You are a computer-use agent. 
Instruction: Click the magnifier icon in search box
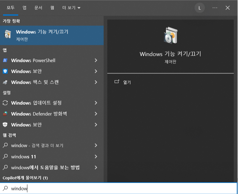[5, 188]
